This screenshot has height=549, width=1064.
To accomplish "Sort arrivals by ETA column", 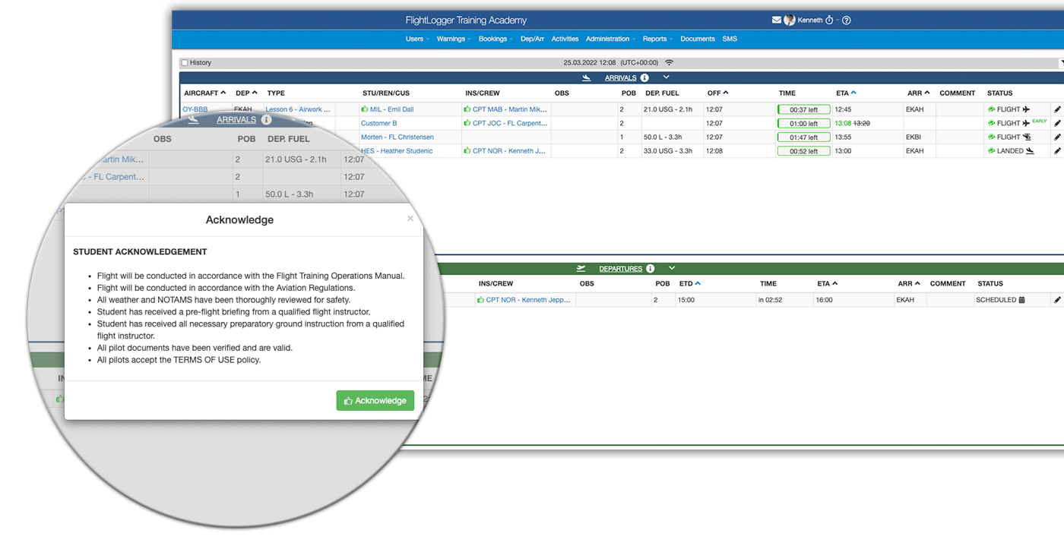I will click(846, 93).
